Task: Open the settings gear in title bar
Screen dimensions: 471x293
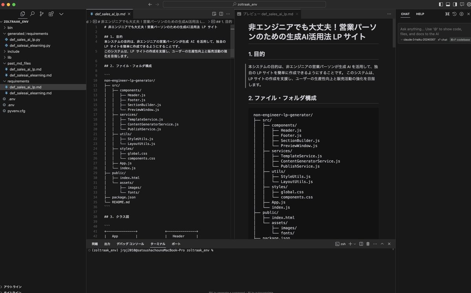Action: (x=469, y=4)
